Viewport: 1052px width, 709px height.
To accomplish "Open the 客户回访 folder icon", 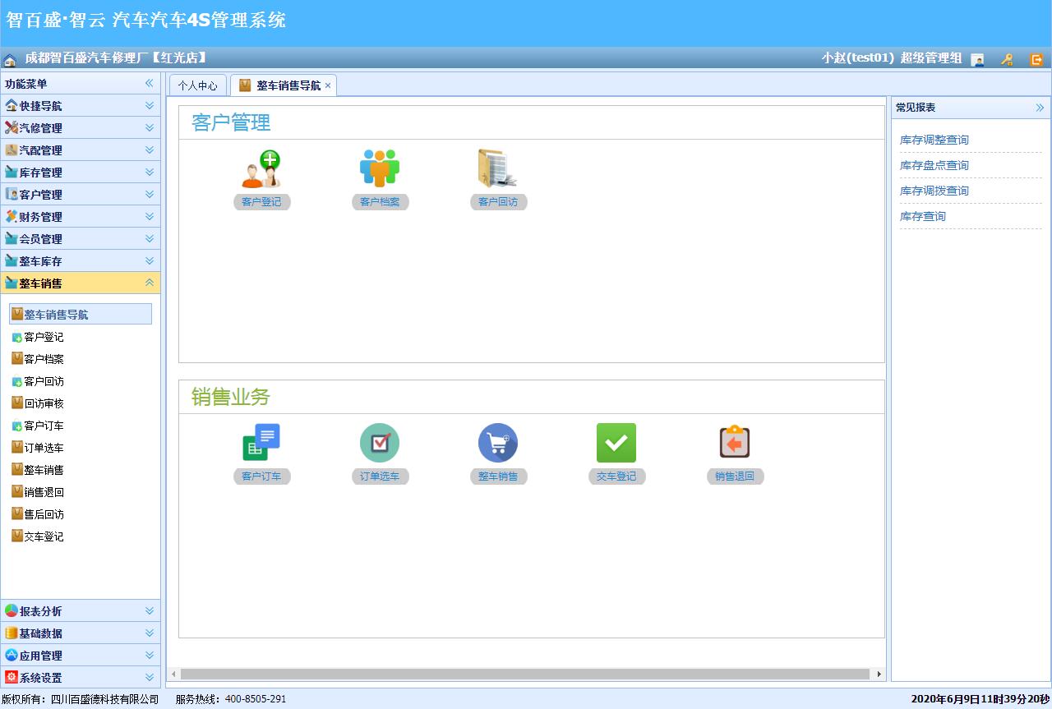I will point(498,169).
